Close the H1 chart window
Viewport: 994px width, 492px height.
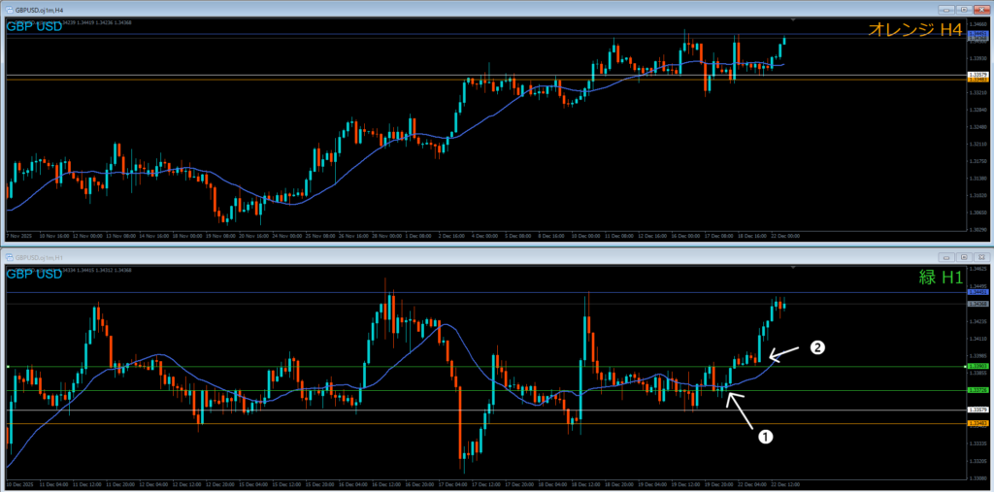click(980, 257)
